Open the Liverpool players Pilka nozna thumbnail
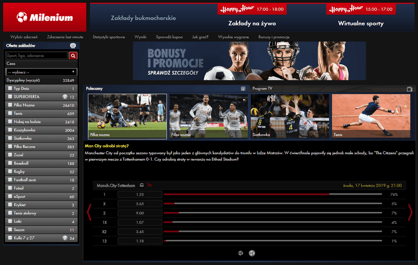 [209, 116]
